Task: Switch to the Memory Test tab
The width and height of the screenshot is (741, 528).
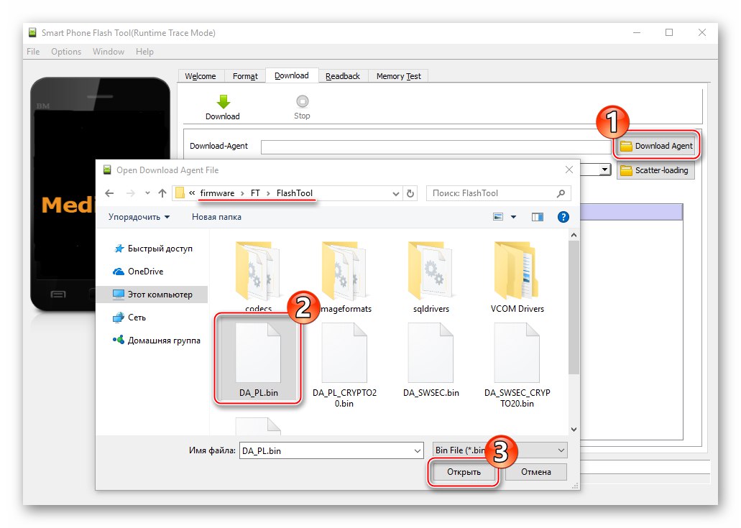Action: pos(398,76)
